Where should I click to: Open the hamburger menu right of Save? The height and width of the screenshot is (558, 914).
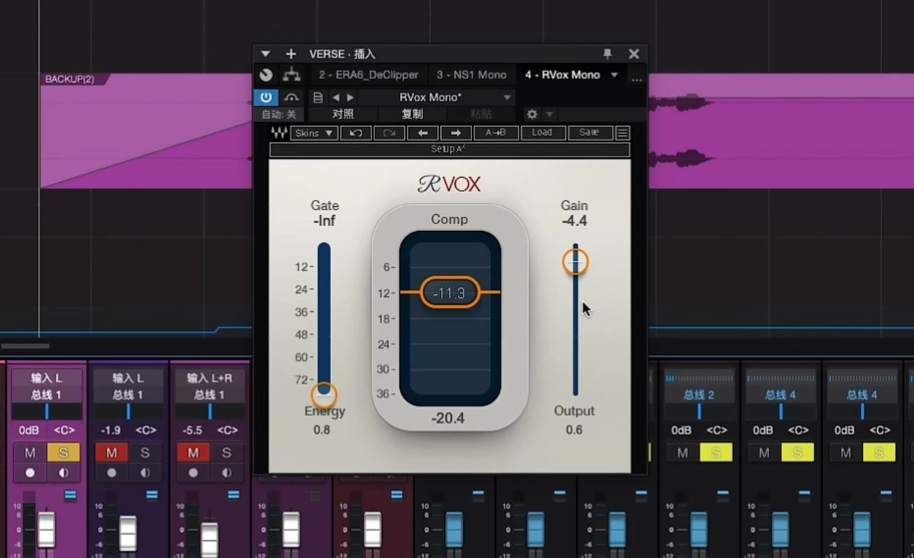pyautogui.click(x=622, y=133)
